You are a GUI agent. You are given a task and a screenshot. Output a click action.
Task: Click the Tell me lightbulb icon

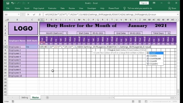tap(125, 8)
